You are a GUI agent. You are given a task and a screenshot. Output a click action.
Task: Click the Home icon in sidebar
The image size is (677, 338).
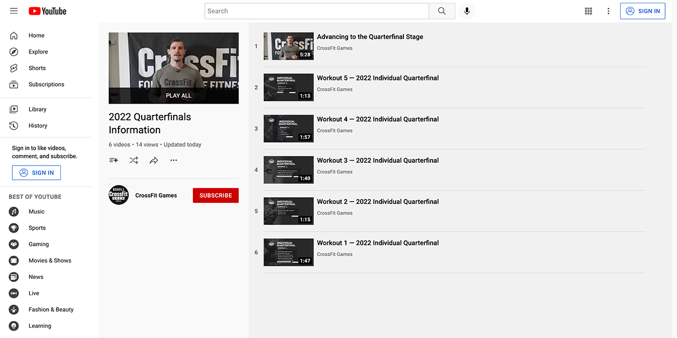click(x=14, y=35)
